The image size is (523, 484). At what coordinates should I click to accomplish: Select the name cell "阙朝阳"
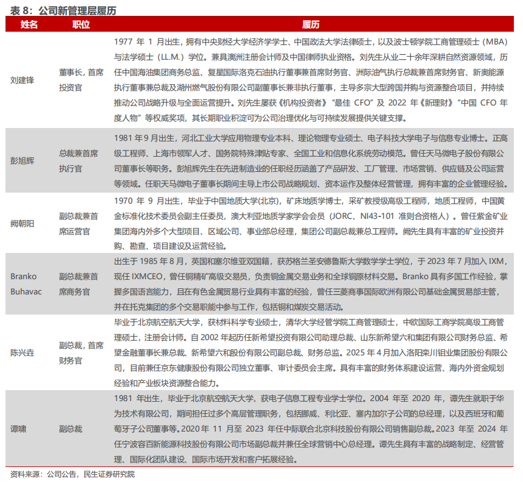(x=23, y=223)
